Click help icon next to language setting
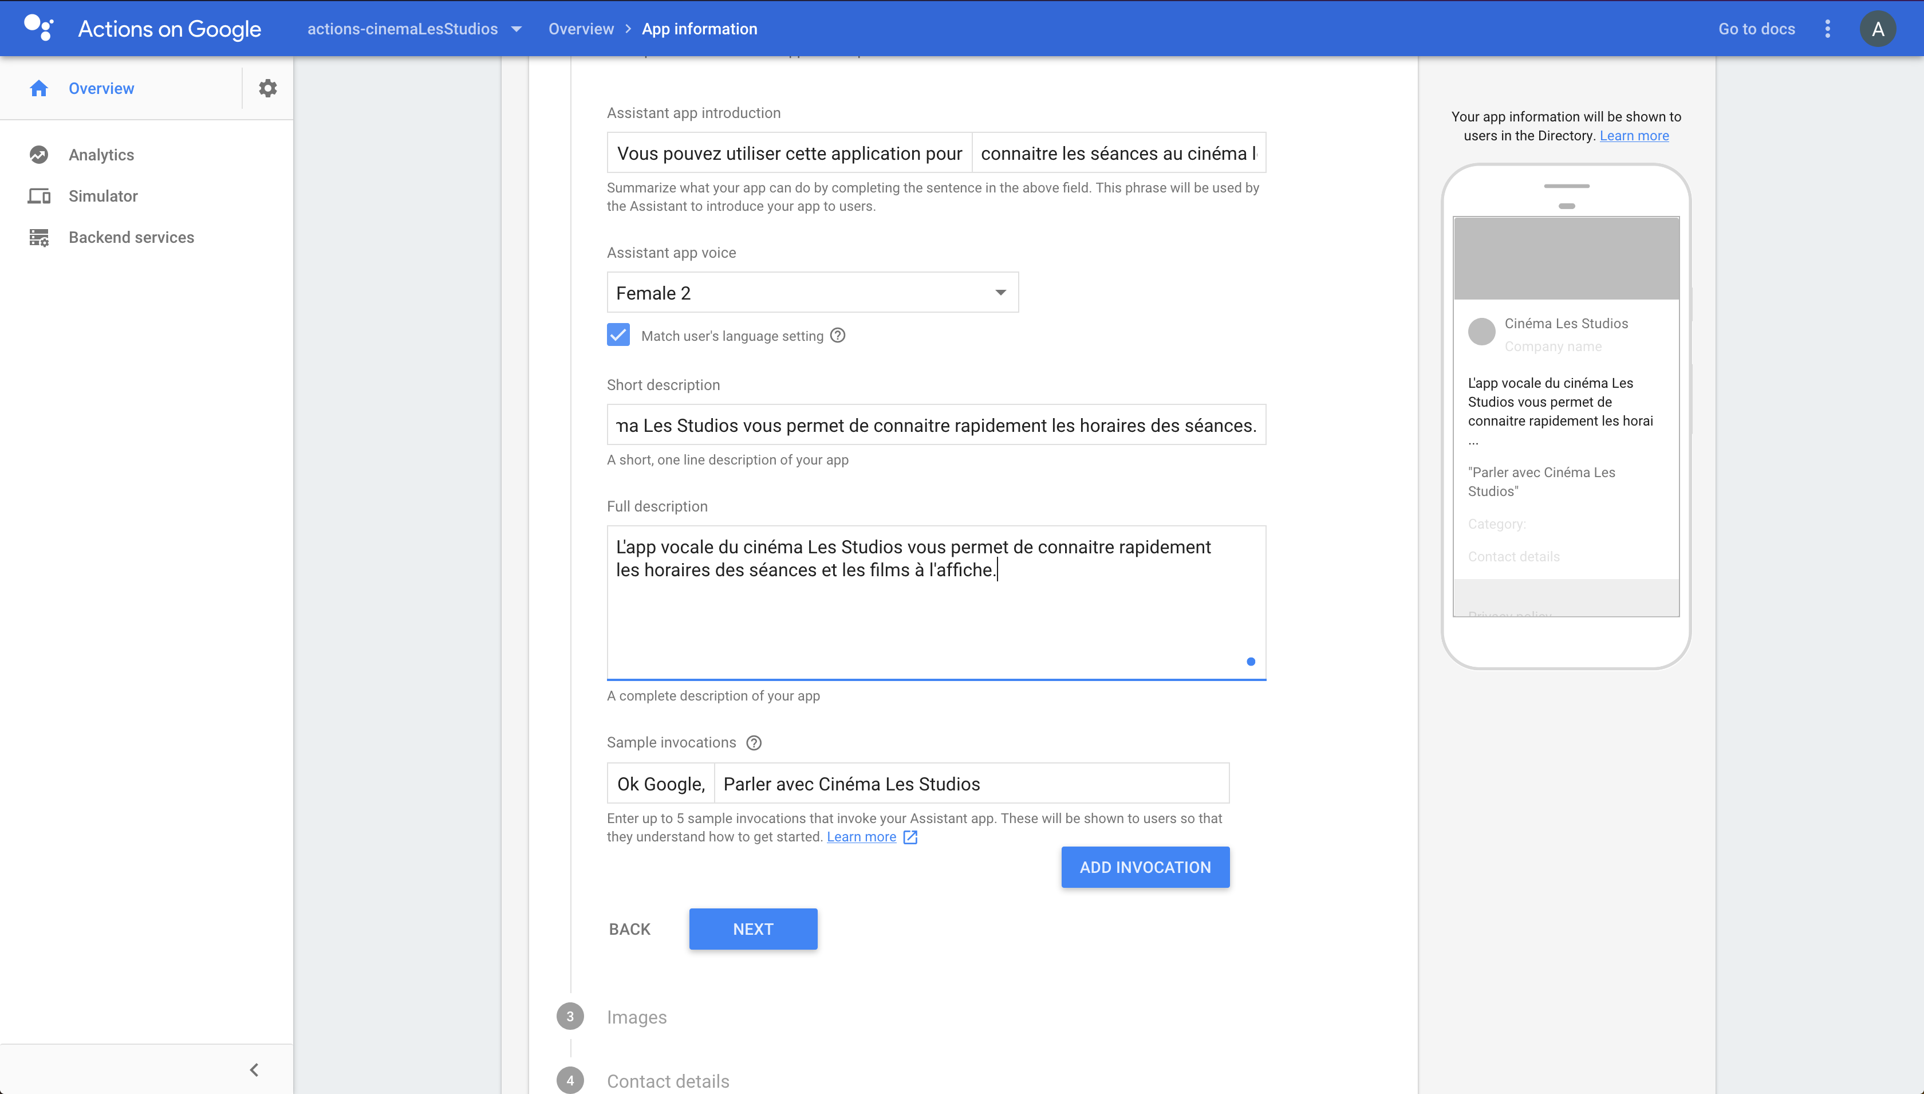 (x=838, y=336)
